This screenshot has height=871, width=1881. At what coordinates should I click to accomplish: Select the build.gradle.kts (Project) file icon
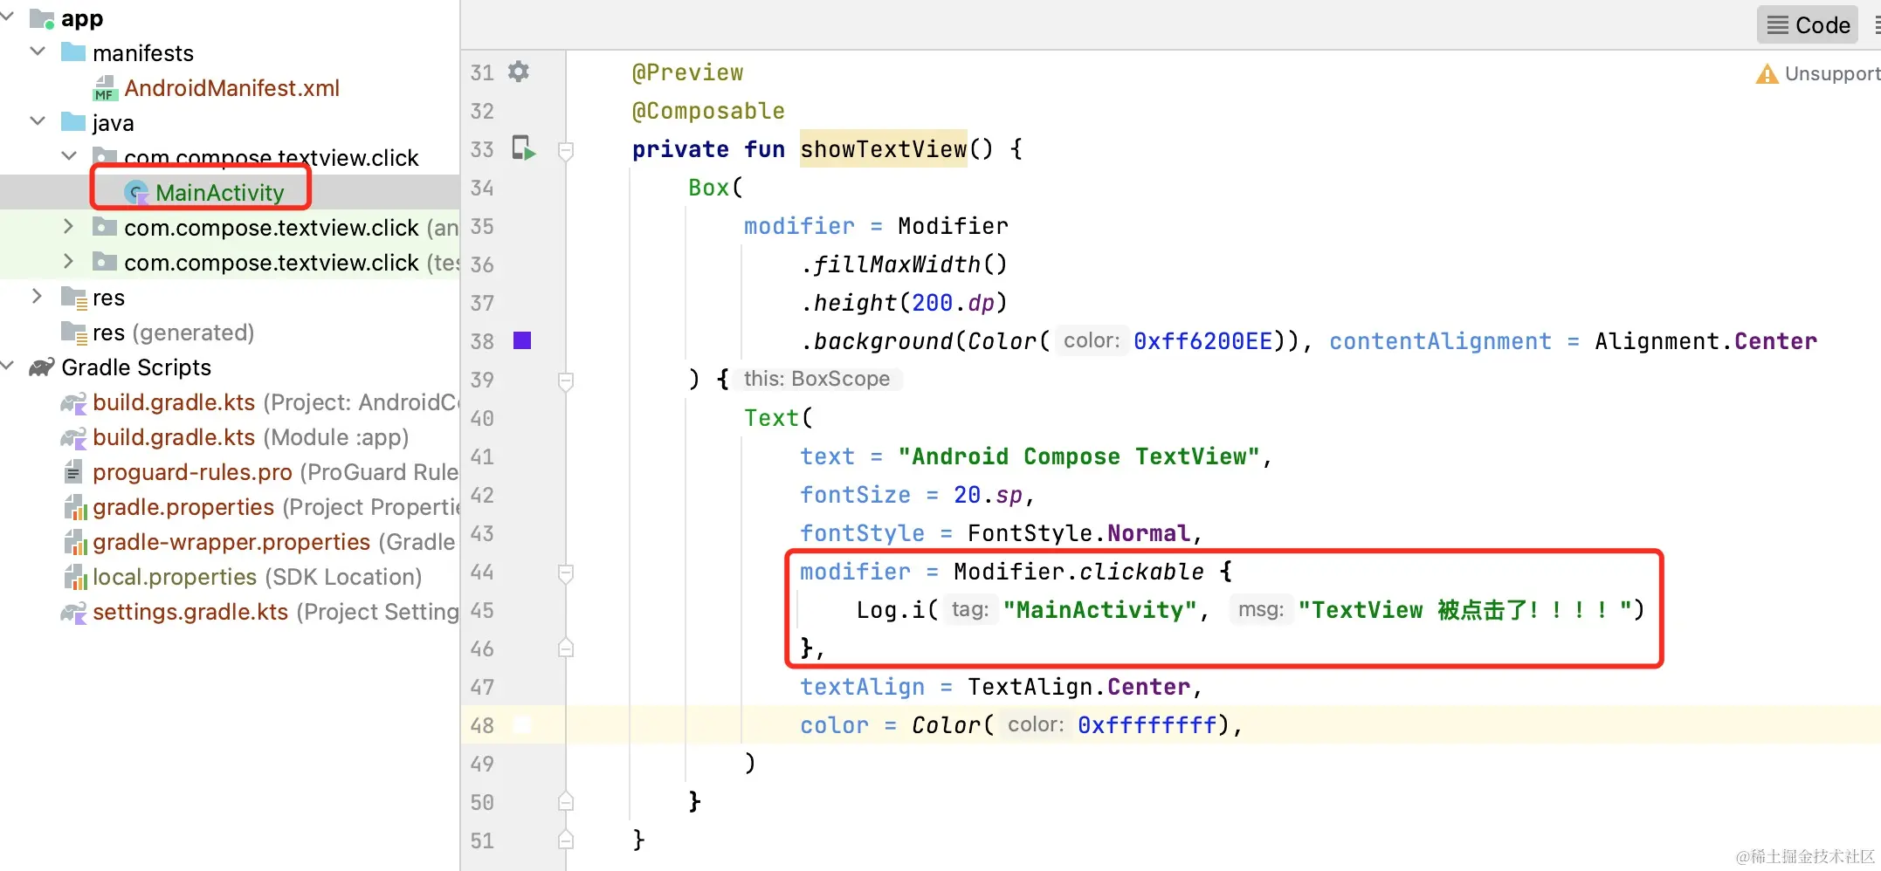tap(74, 402)
